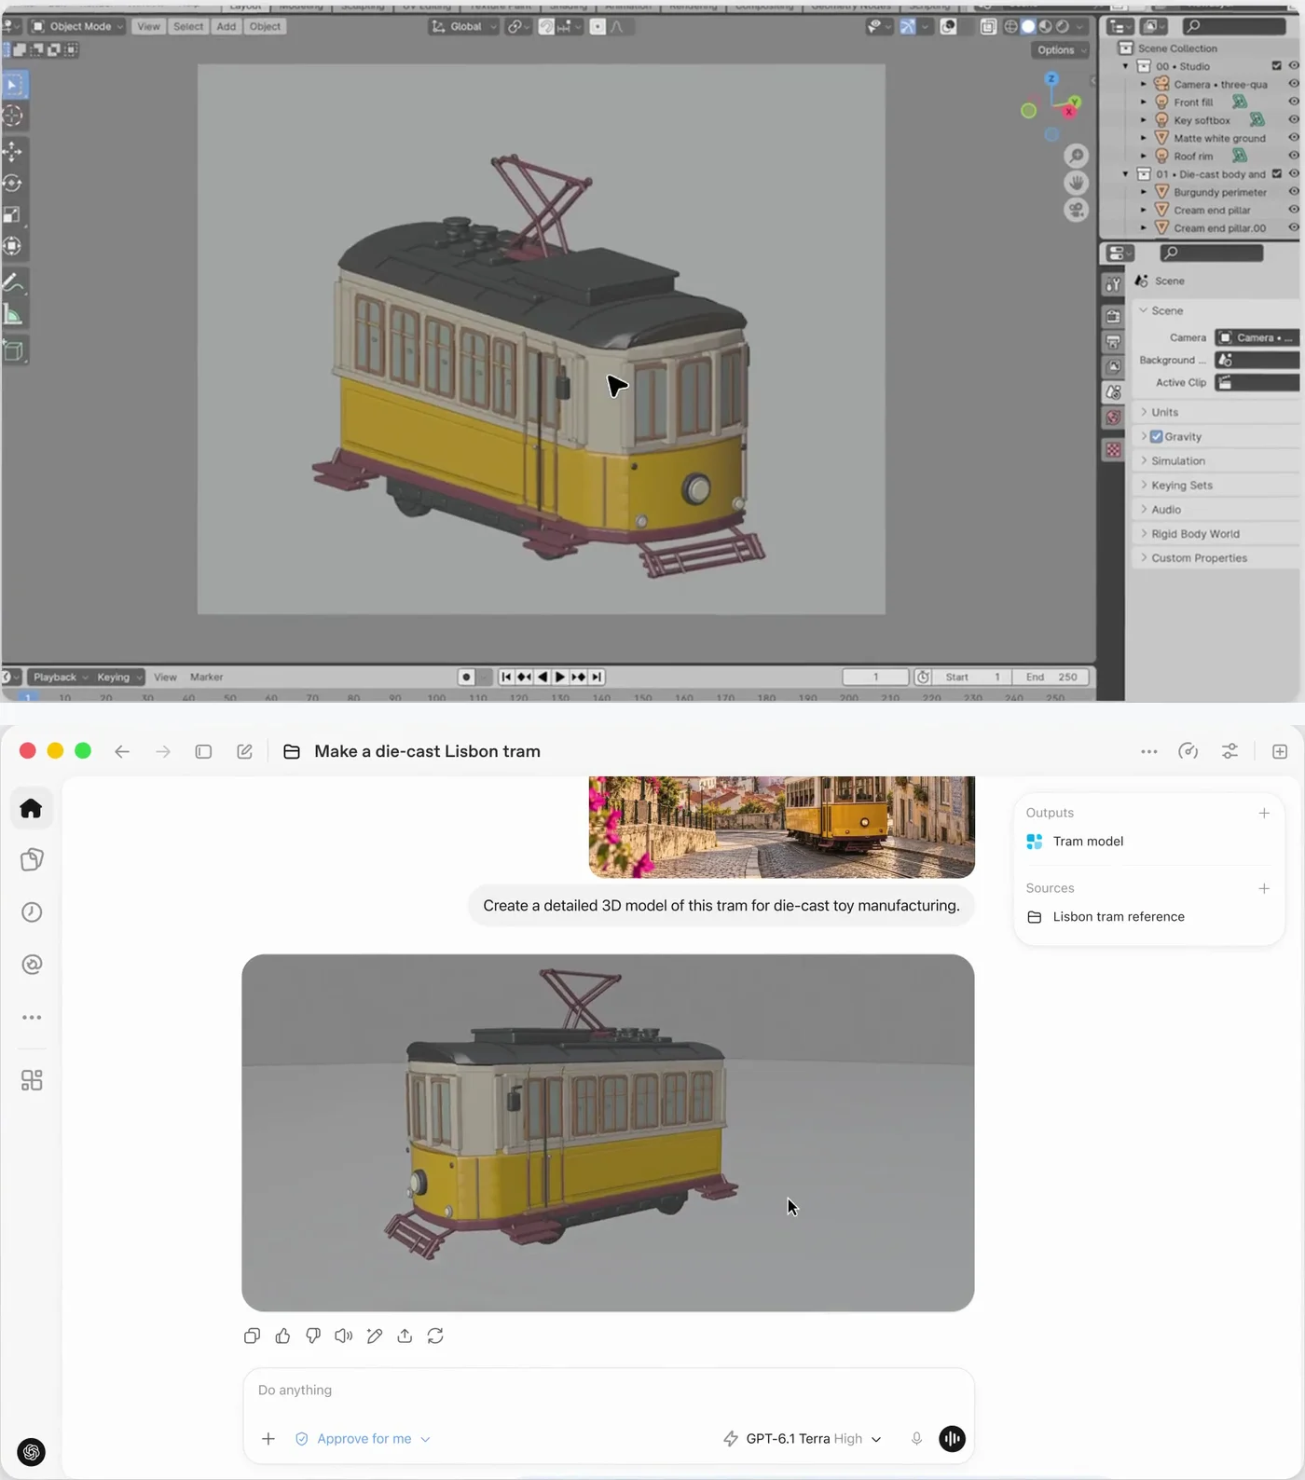Click the Options button in Blender viewport
The height and width of the screenshot is (1480, 1305).
coord(1061,50)
